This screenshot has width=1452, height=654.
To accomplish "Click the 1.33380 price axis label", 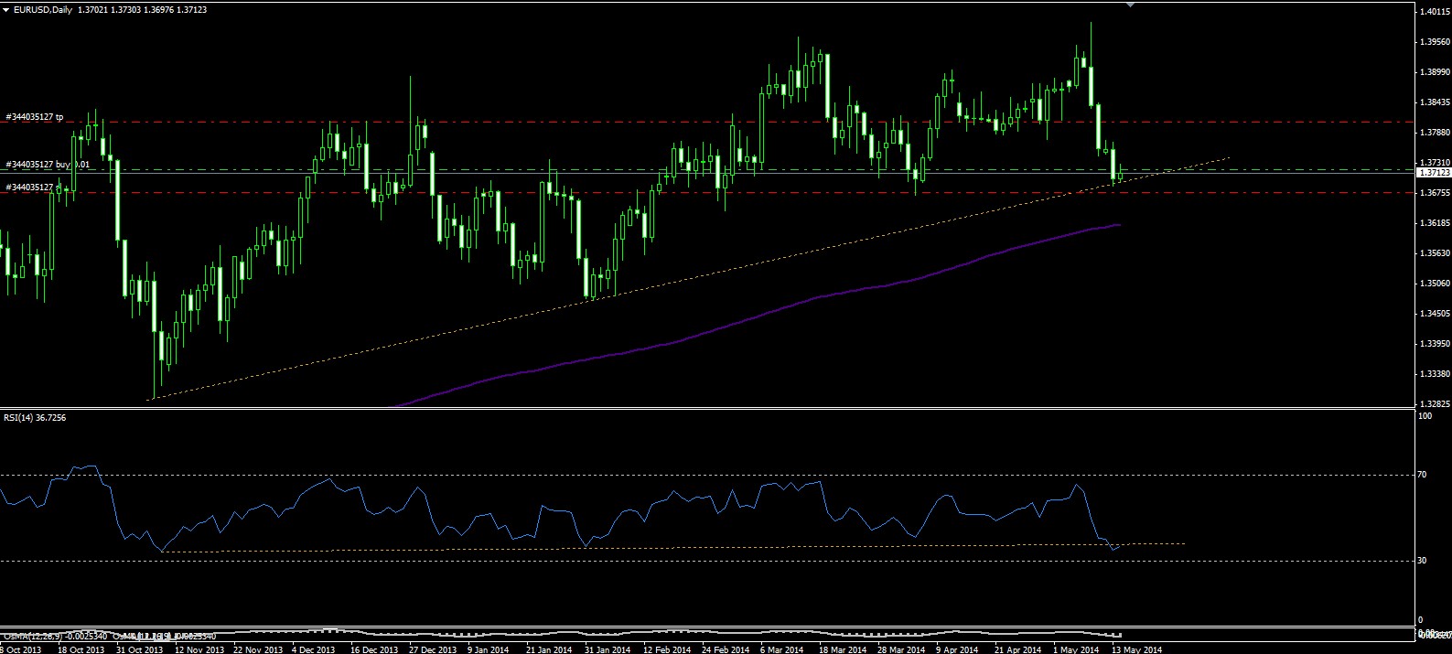I will 1433,374.
